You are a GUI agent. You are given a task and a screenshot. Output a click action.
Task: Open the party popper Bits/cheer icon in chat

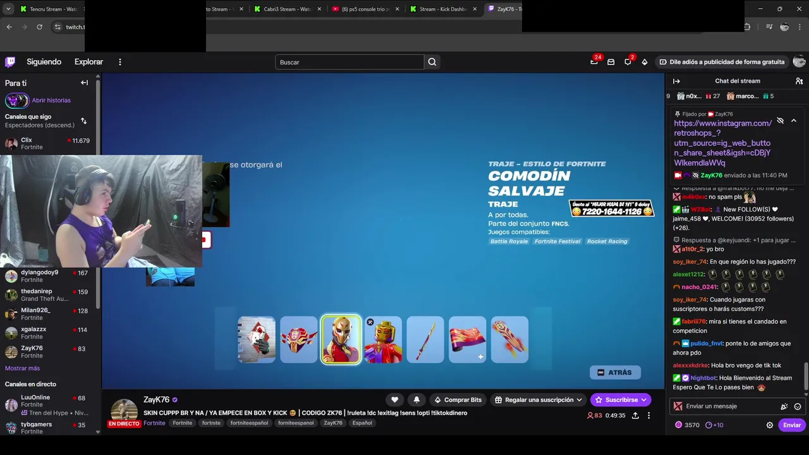click(784, 406)
